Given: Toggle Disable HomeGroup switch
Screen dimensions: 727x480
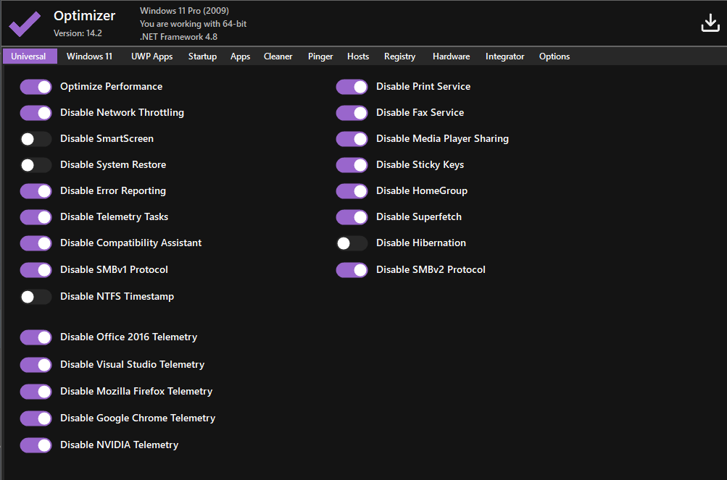Looking at the screenshot, I should (x=352, y=191).
